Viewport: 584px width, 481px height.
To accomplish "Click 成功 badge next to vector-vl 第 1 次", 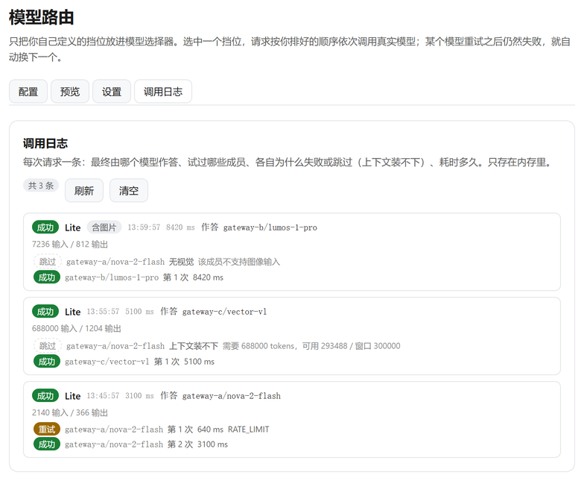I will coord(47,361).
